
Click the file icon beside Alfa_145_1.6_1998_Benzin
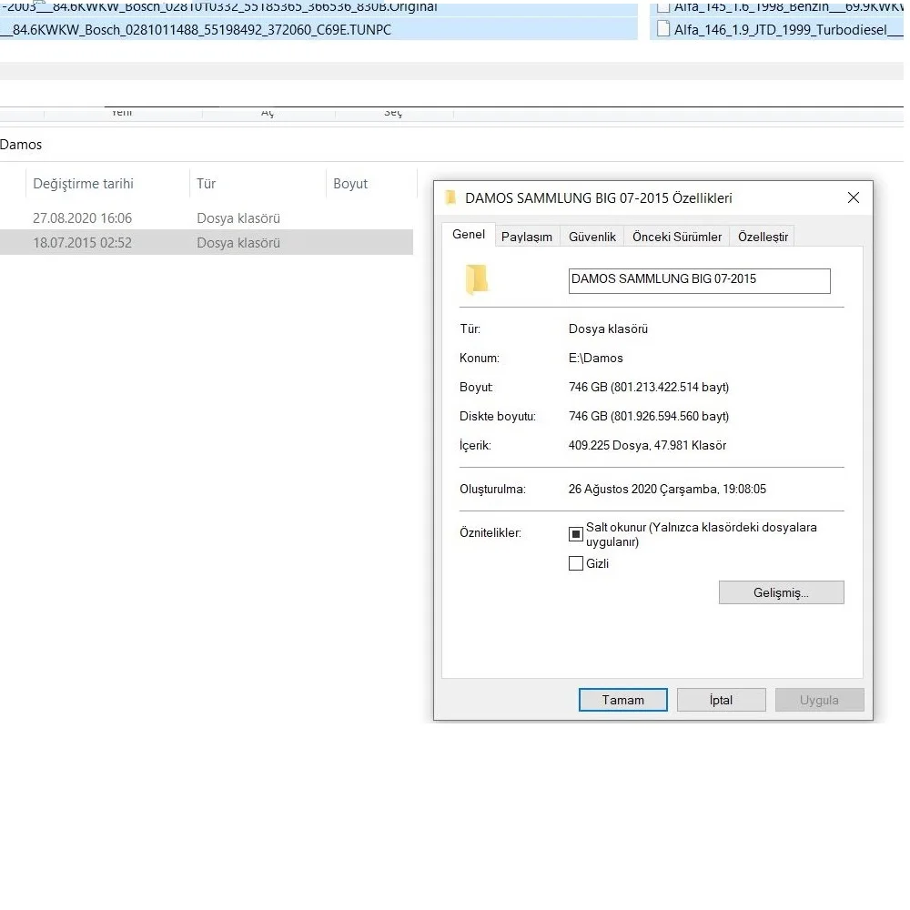point(662,7)
